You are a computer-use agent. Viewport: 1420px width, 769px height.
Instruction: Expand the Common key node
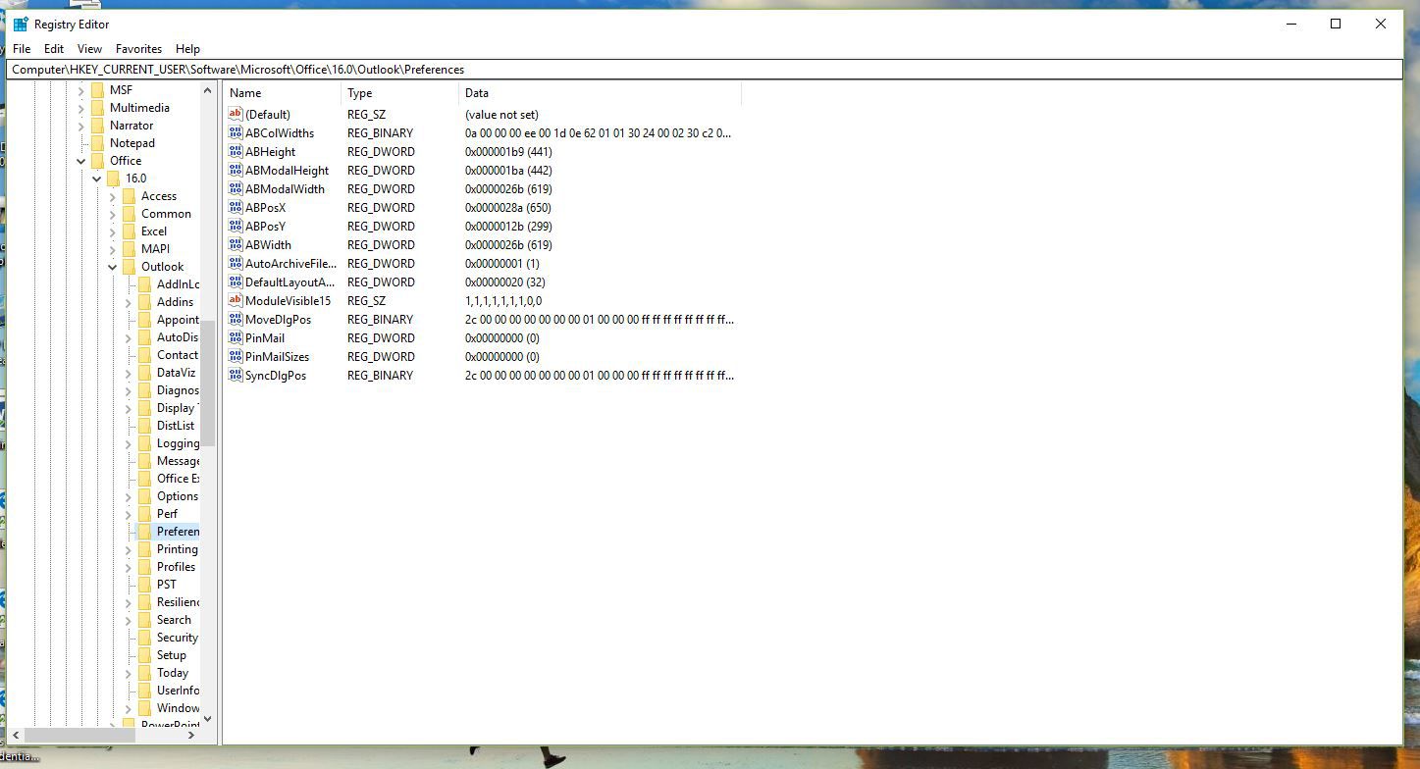[113, 214]
